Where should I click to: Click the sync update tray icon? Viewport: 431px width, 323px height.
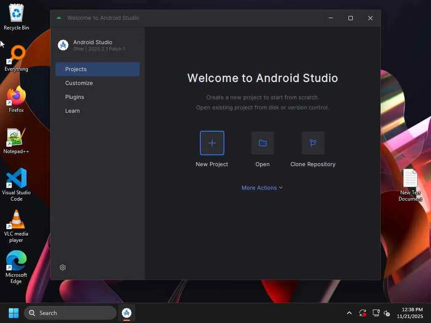tap(362, 313)
